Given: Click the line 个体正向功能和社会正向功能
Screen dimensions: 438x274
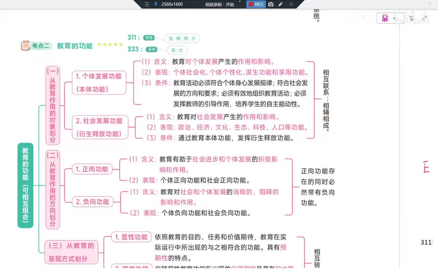Looking at the screenshot, I should 205,180.
